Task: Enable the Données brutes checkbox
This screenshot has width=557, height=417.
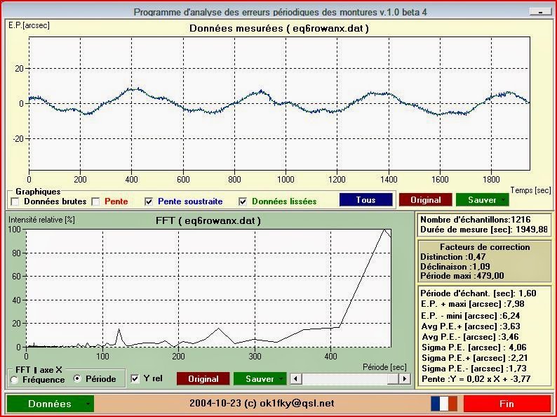Action: [15, 201]
